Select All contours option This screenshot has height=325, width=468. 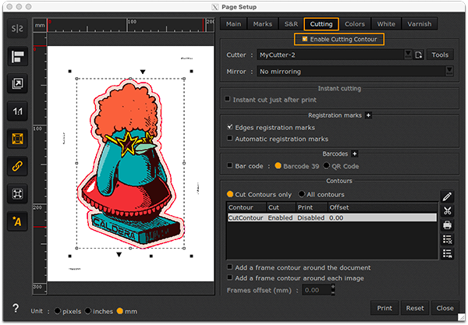(301, 194)
